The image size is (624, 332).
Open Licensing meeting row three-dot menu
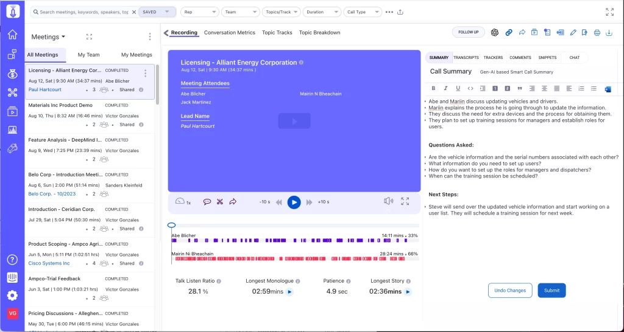[145, 74]
